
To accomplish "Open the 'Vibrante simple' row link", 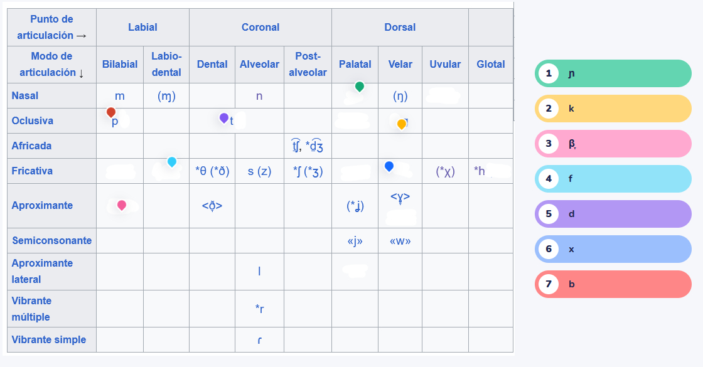I will tap(49, 339).
